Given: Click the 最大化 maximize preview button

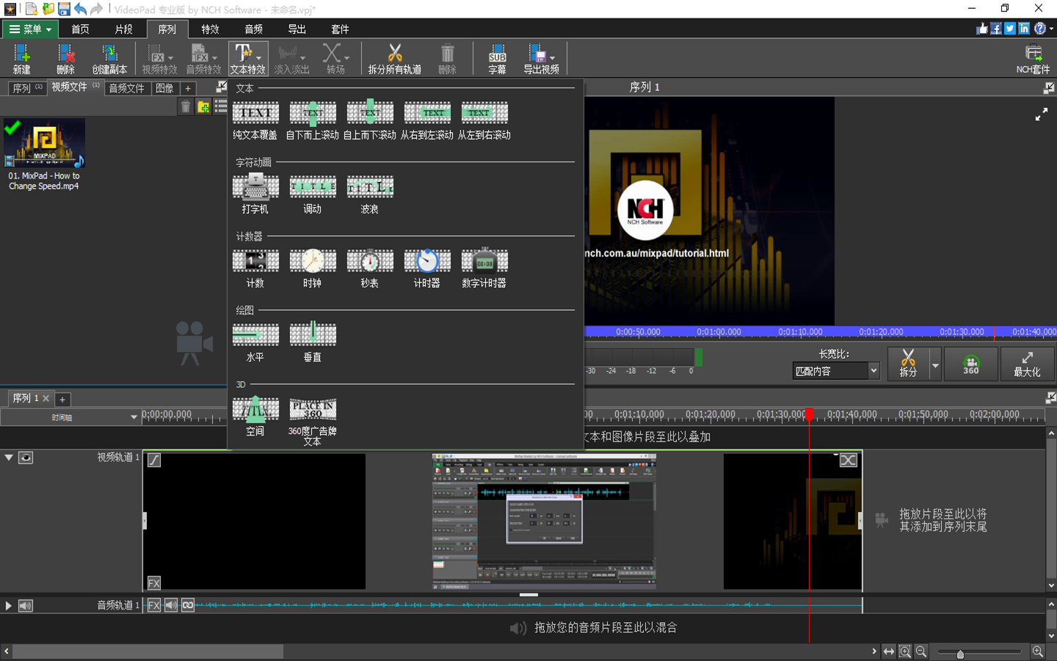Looking at the screenshot, I should 1027,364.
